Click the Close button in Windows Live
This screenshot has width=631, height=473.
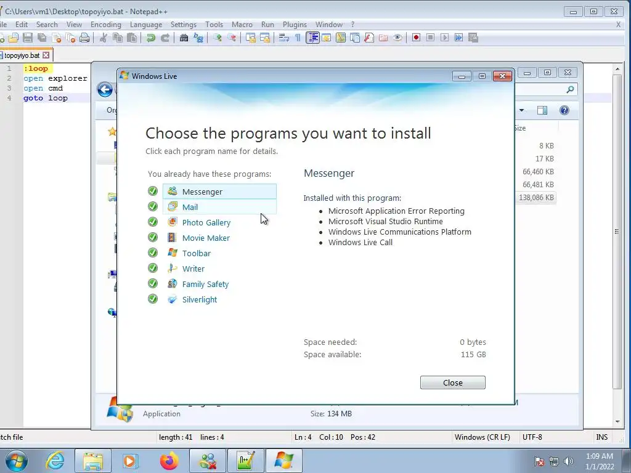pyautogui.click(x=453, y=382)
